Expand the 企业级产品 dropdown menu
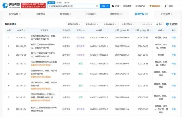The image size is (182, 117). click(141, 6)
